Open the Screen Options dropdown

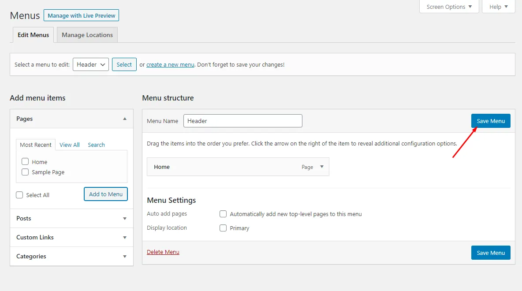pos(449,7)
